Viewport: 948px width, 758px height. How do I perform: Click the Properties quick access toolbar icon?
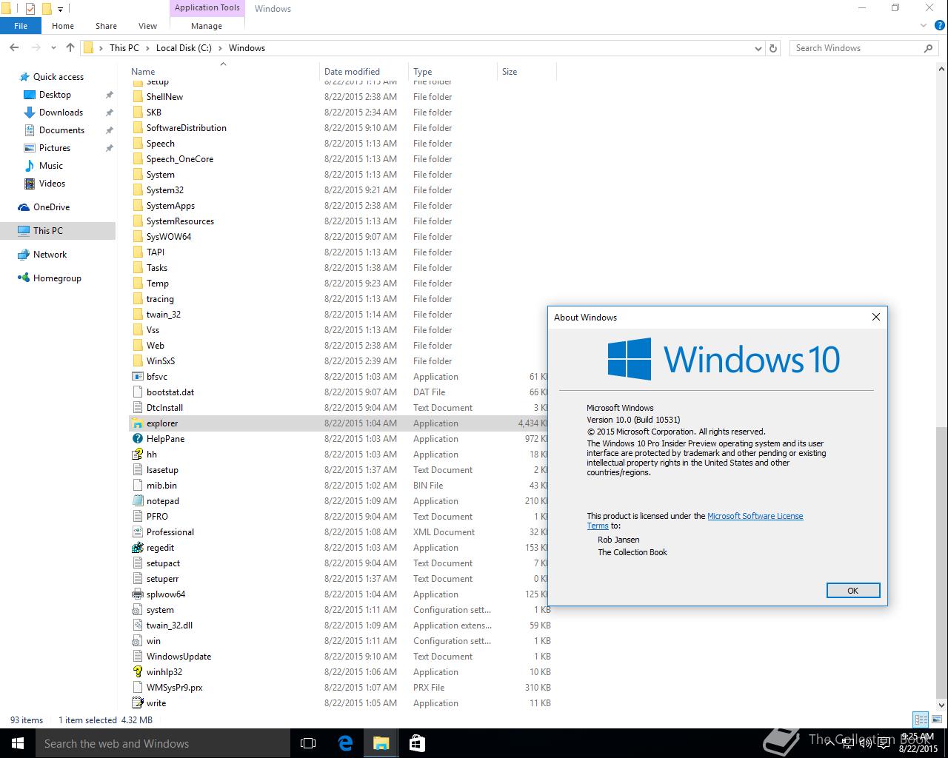point(30,9)
